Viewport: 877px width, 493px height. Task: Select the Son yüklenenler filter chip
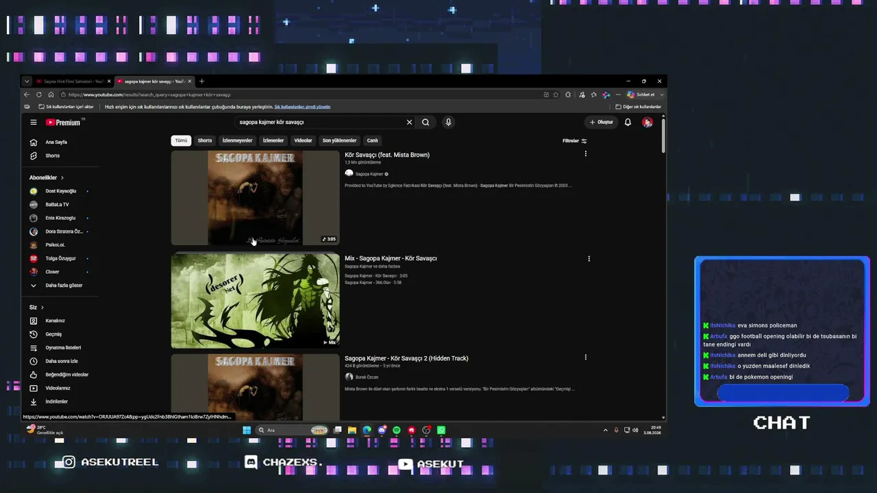coord(339,140)
